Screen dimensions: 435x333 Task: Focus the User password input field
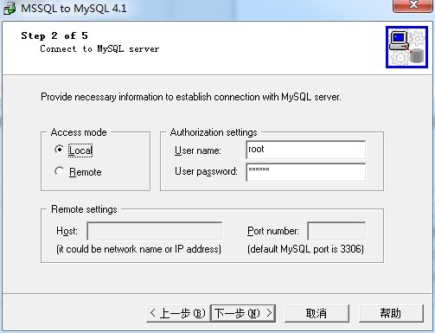306,172
